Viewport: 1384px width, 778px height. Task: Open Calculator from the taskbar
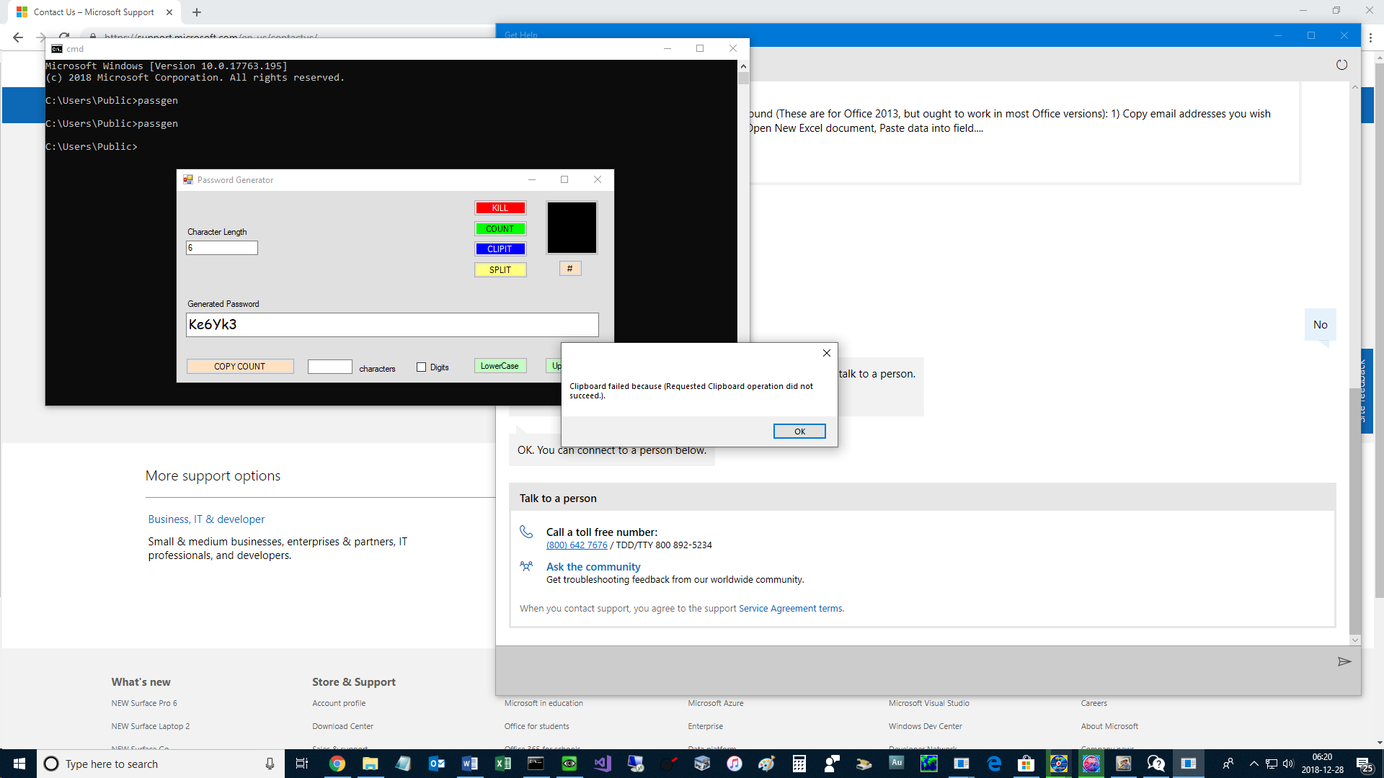click(799, 764)
